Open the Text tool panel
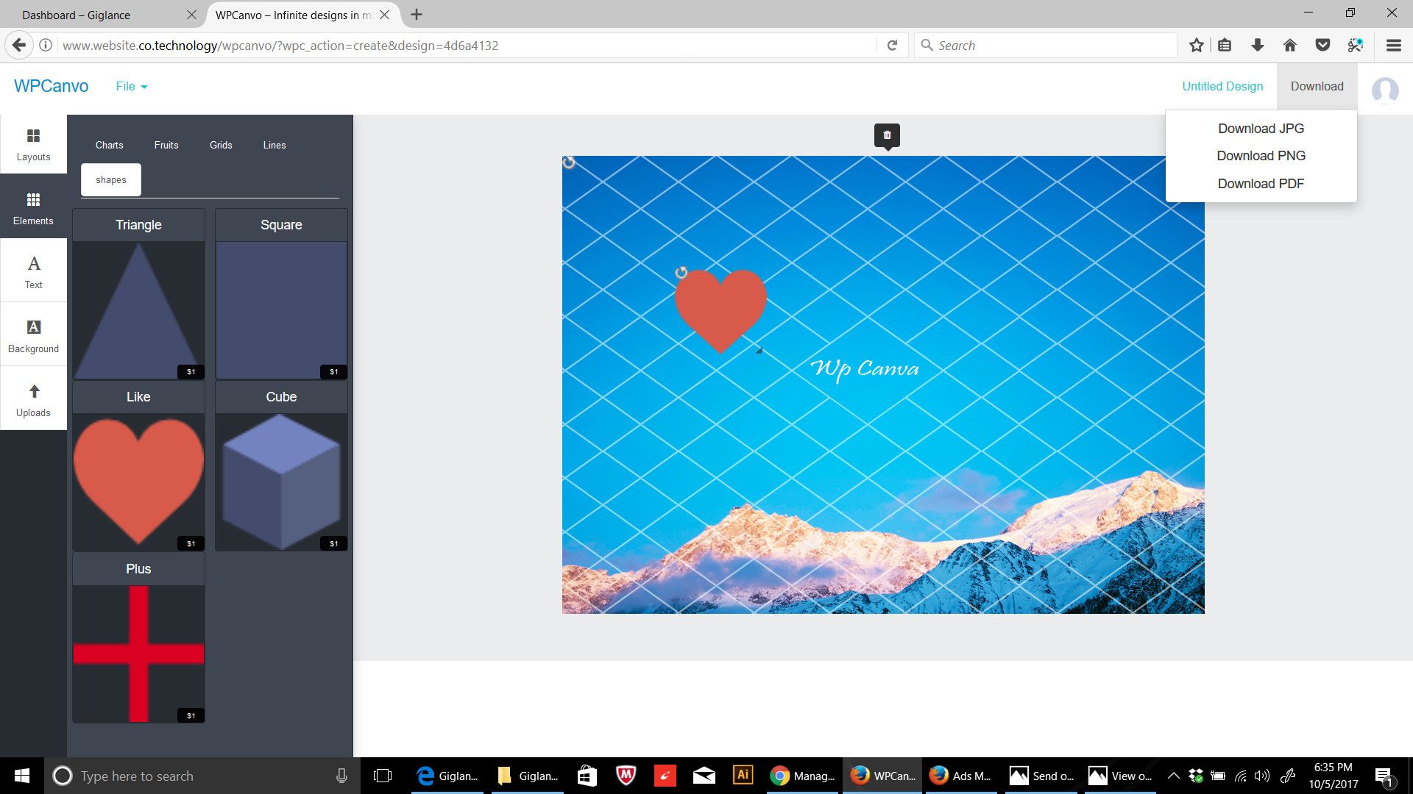Image resolution: width=1413 pixels, height=794 pixels. tap(33, 271)
